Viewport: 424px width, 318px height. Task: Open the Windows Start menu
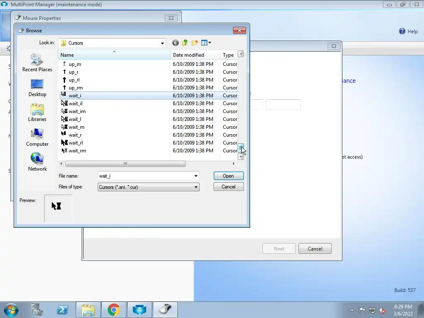pyautogui.click(x=11, y=310)
